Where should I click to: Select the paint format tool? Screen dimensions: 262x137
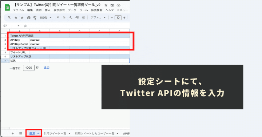[35, 17]
